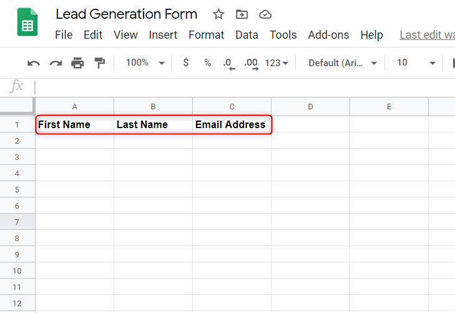This screenshot has height=313, width=455.
Task: Open the 123 more formats dropdown
Action: 276,62
